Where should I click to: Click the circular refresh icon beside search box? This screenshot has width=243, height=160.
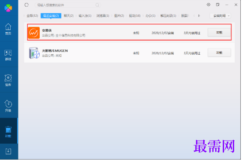click(x=26, y=5)
